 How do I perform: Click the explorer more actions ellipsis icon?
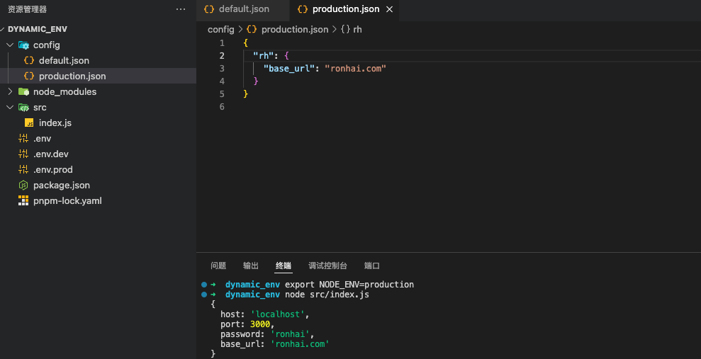click(181, 9)
